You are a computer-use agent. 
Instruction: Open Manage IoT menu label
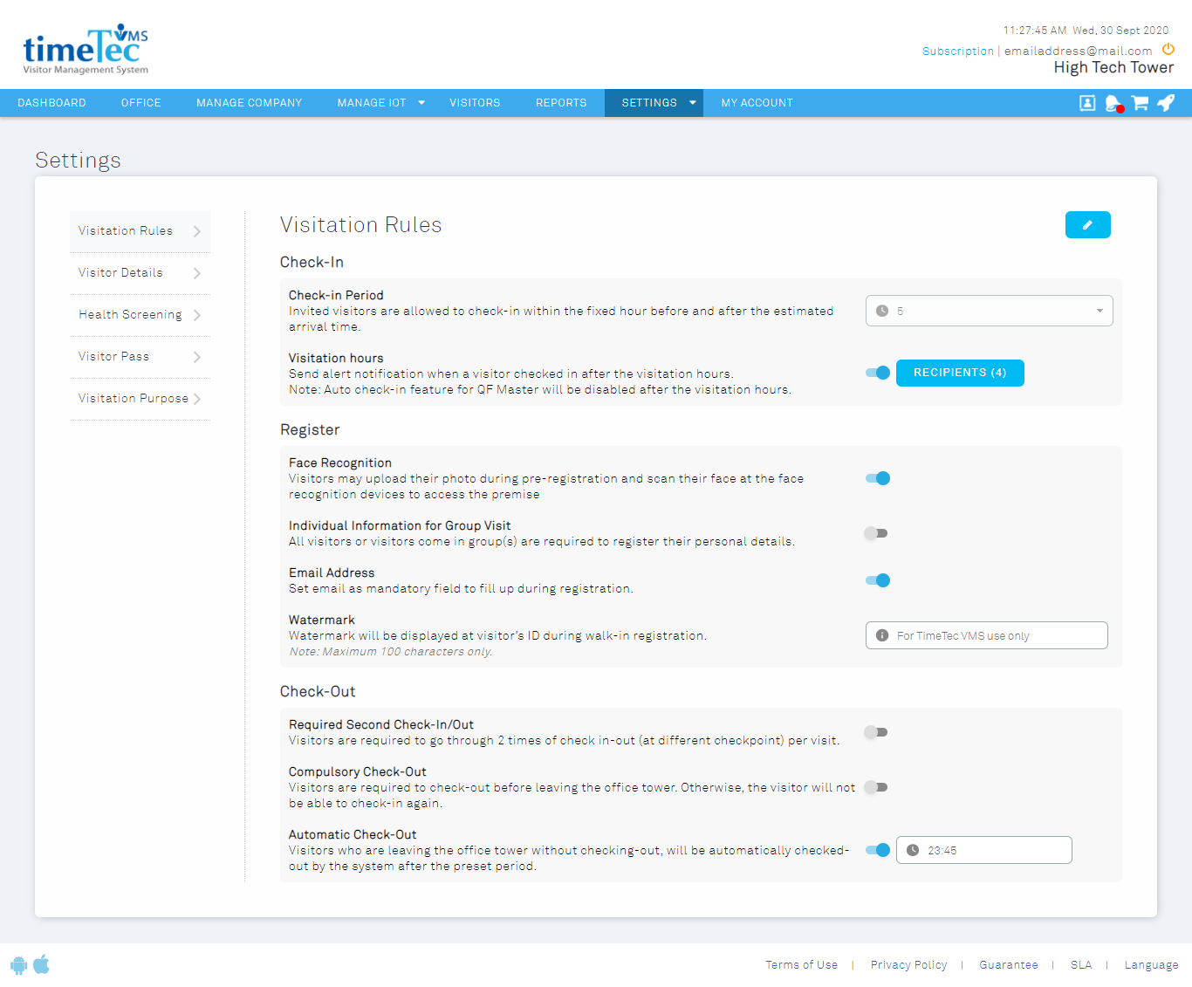[372, 103]
